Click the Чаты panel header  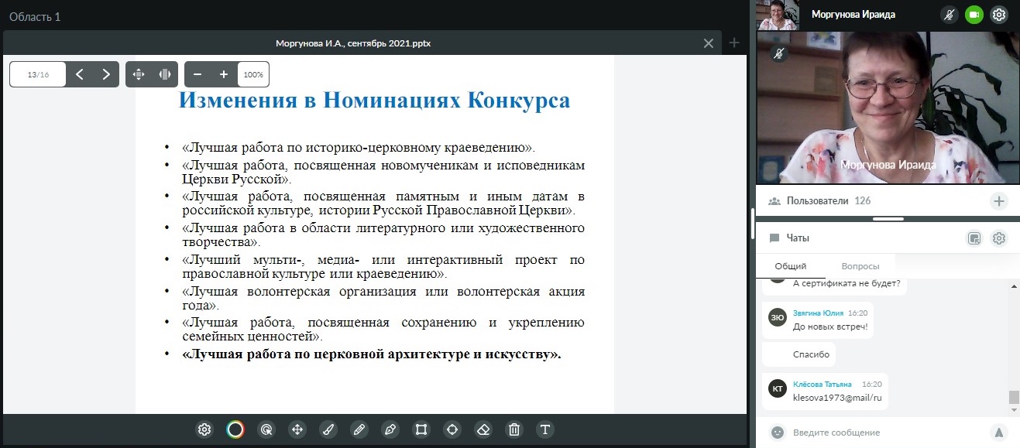point(888,238)
